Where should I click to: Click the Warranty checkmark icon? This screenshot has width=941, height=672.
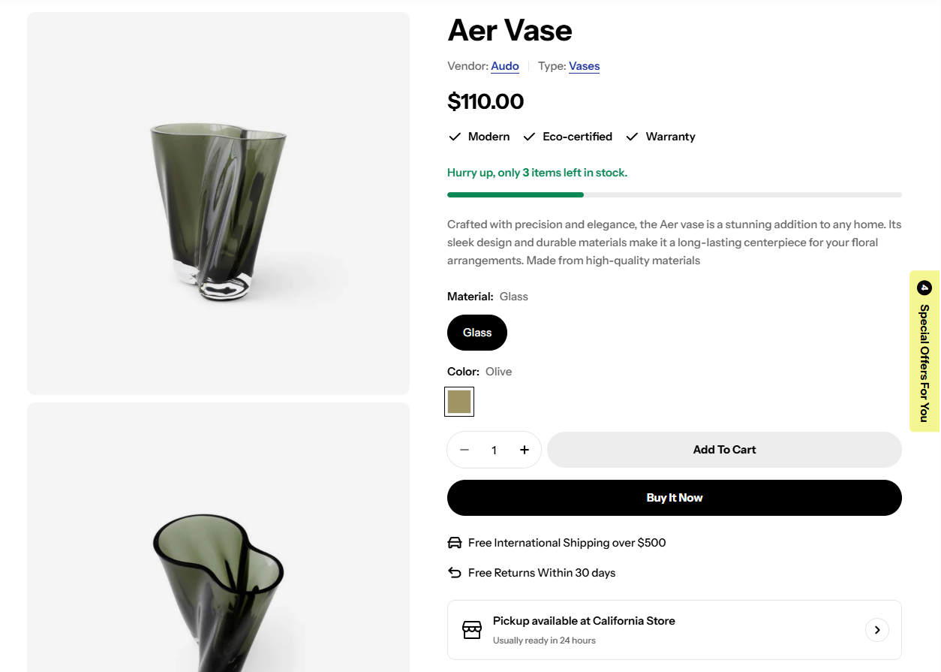tap(633, 137)
